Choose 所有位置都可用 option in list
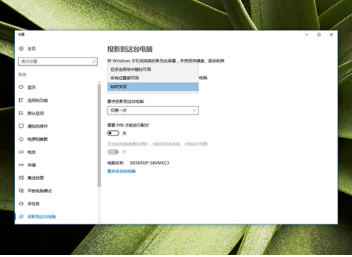The width and height of the screenshot is (352, 257). [153, 78]
